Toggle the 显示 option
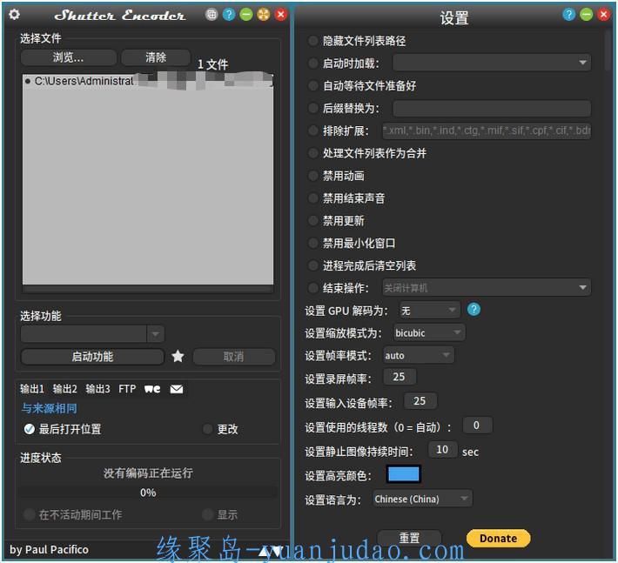Viewport: 618px width, 563px height. (x=208, y=514)
